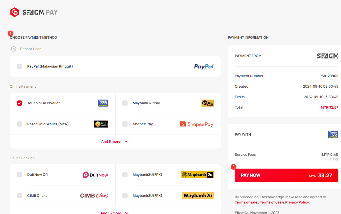This screenshot has height=214, width=341.
Task: Click the service fee value MYR 0.40
Action: pos(330,155)
